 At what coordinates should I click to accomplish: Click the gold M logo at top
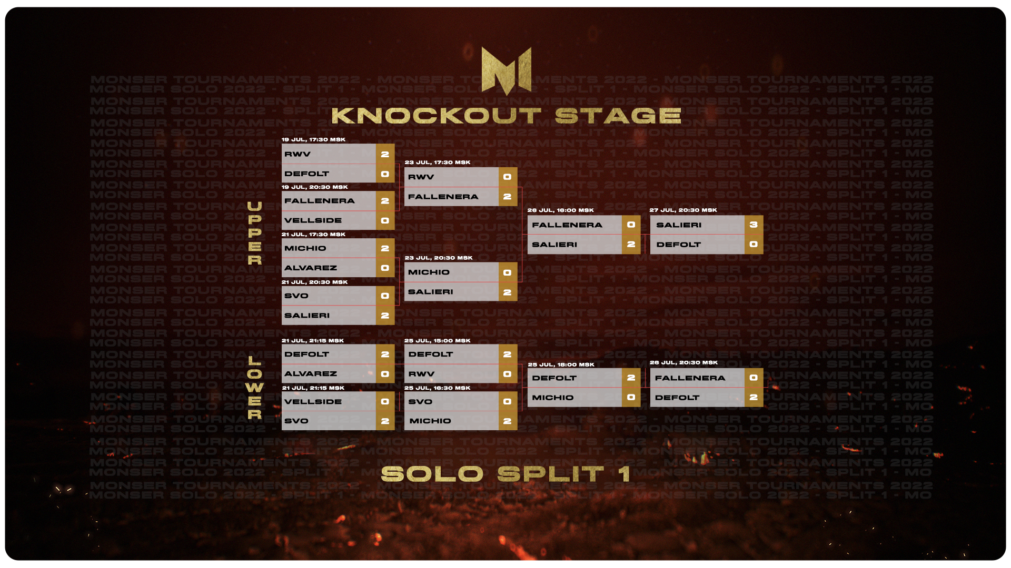pyautogui.click(x=507, y=71)
